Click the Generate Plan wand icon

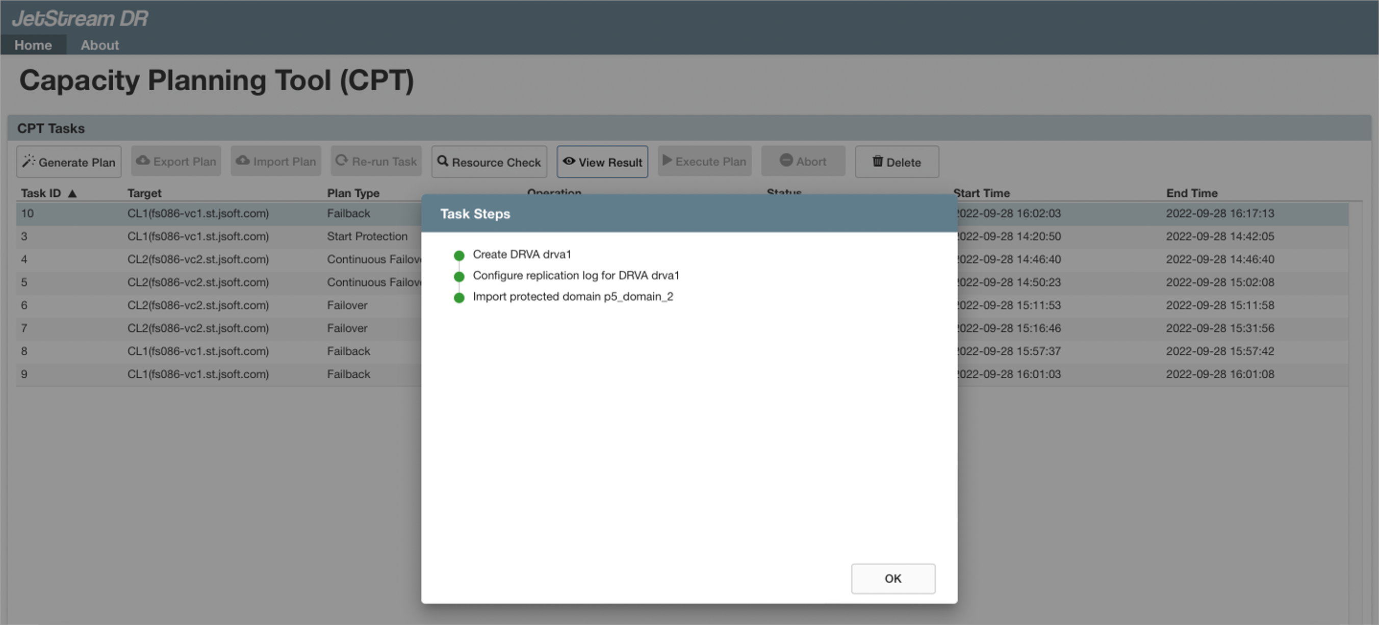29,161
